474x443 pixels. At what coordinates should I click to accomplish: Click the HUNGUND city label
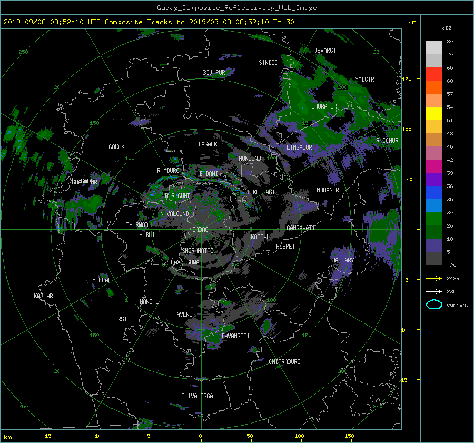250,159
